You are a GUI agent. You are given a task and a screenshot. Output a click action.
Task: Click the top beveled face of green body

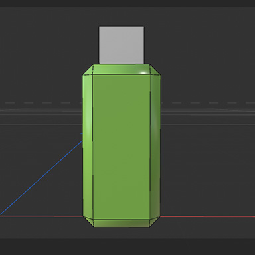[x=122, y=70]
